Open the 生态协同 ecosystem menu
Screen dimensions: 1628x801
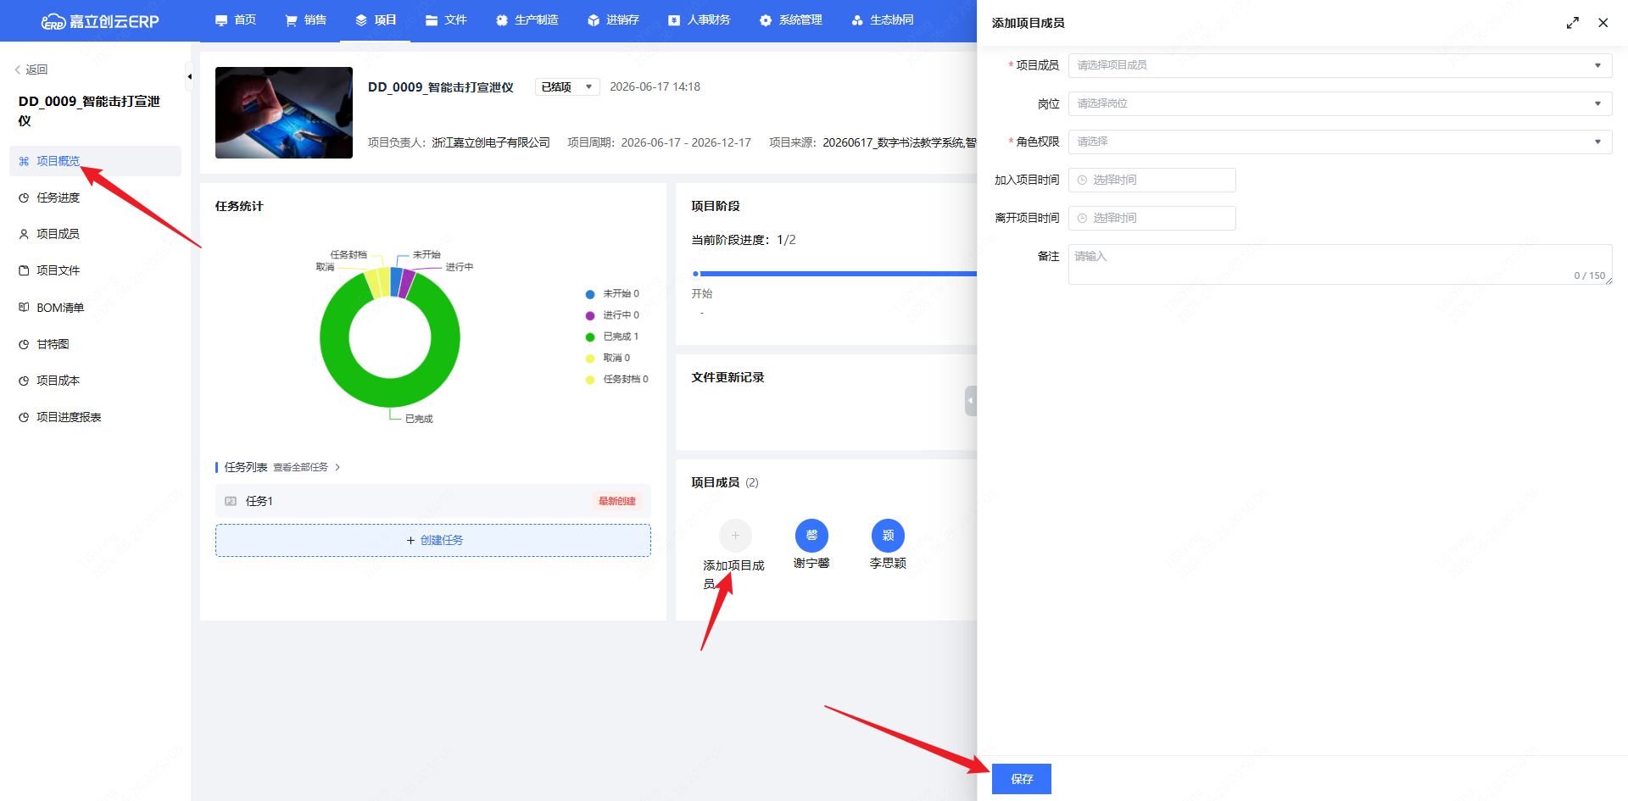pos(883,20)
